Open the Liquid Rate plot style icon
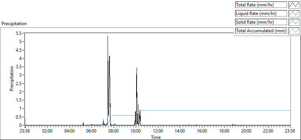This screenshot has width=301, height=140. [x=294, y=14]
